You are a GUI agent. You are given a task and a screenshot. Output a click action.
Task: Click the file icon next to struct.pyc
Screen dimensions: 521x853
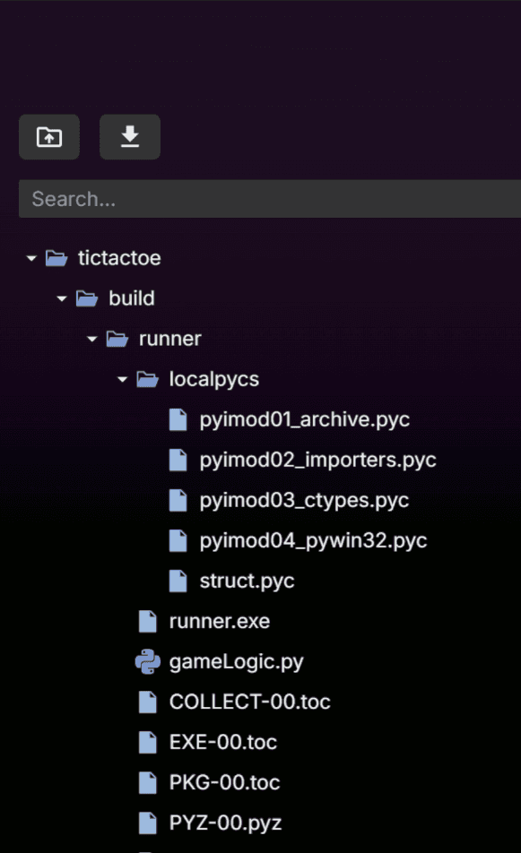coord(178,581)
